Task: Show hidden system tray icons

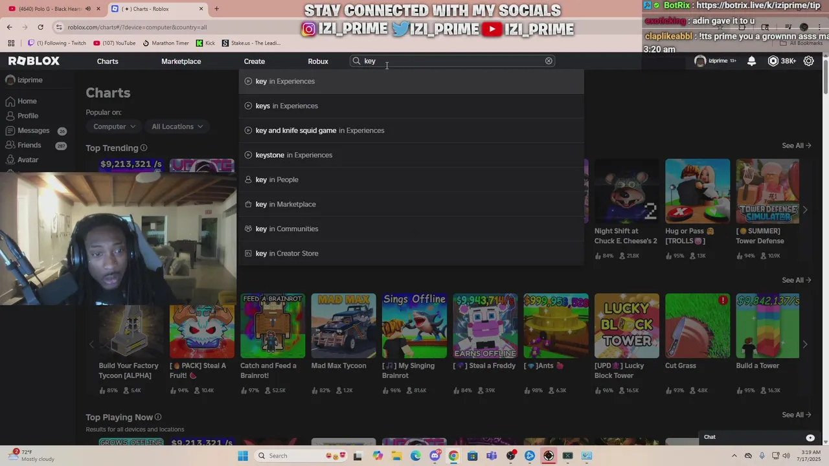Action: pyautogui.click(x=735, y=456)
